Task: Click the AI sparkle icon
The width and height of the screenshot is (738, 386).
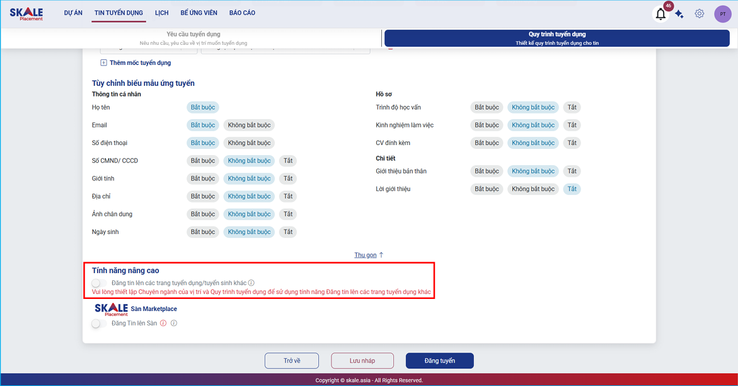Action: coord(679,14)
